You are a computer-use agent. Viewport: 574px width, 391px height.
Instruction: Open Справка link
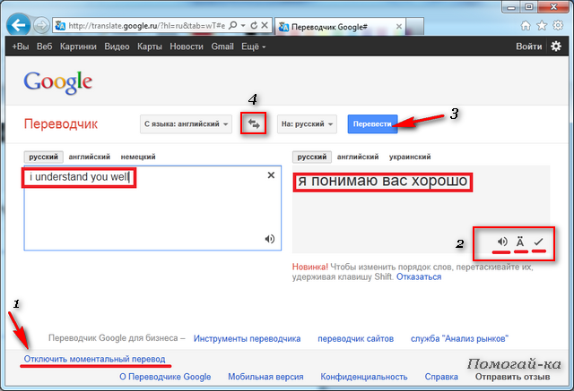(441, 377)
